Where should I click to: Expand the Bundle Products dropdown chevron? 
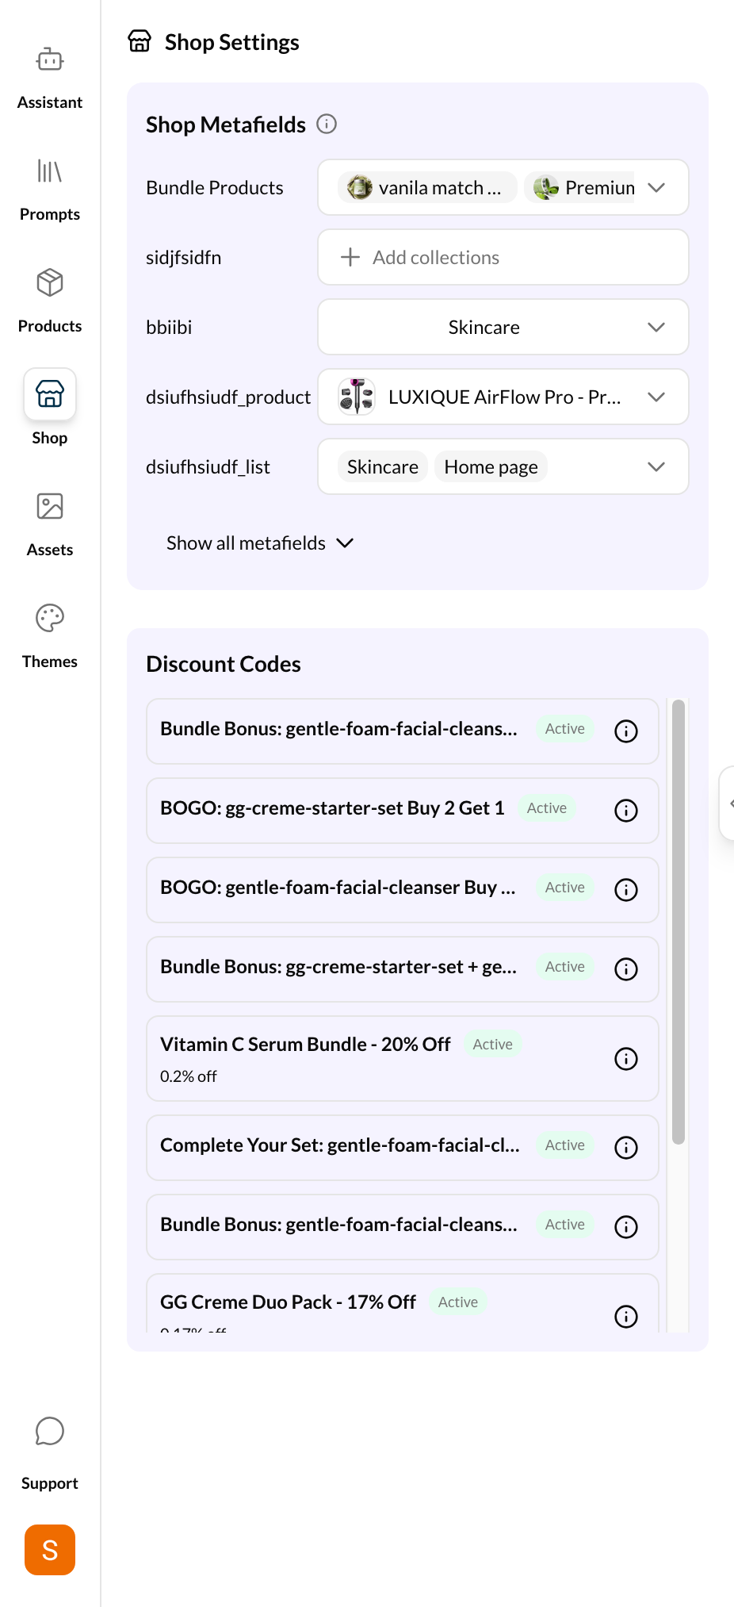[656, 187]
